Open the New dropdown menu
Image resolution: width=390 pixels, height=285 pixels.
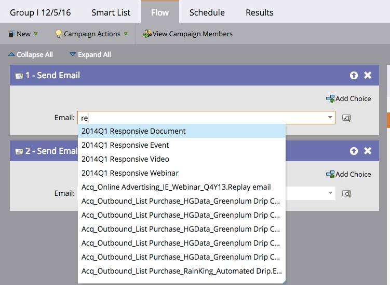(23, 34)
